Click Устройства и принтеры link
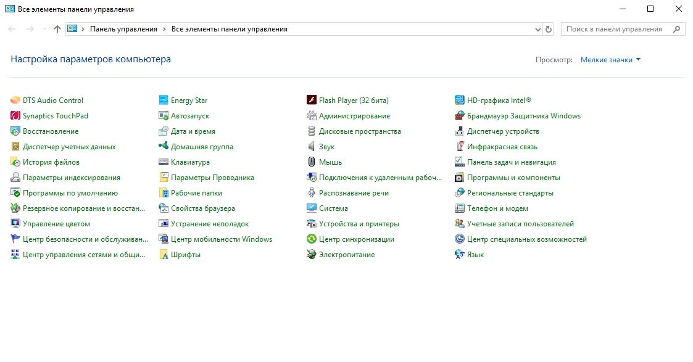 (x=359, y=224)
